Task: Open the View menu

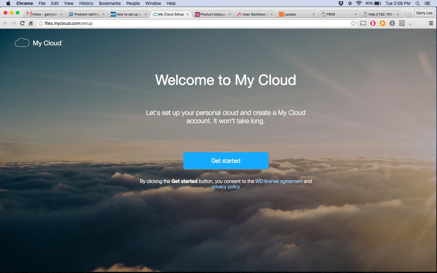Action: [x=69, y=3]
